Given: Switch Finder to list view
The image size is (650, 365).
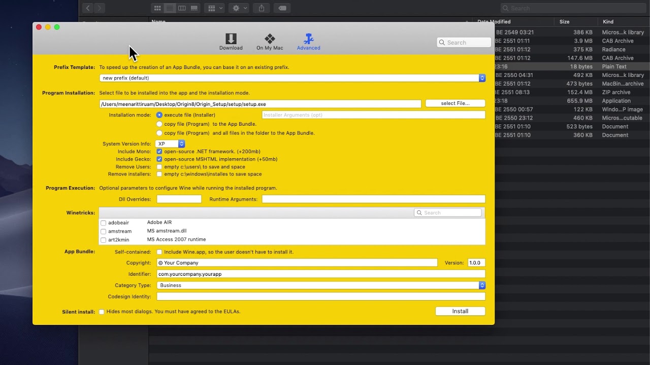Looking at the screenshot, I should [x=170, y=8].
